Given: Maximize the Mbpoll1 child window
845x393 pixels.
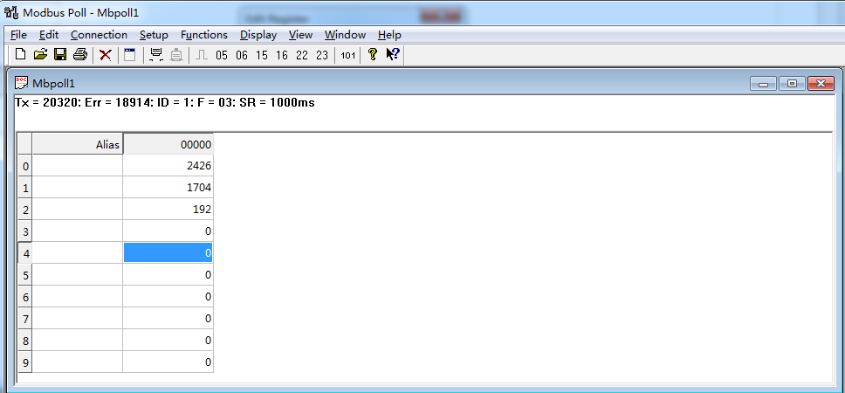Looking at the screenshot, I should [x=792, y=84].
